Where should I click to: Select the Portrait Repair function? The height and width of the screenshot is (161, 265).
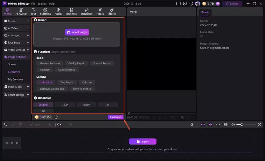pyautogui.click(x=102, y=63)
